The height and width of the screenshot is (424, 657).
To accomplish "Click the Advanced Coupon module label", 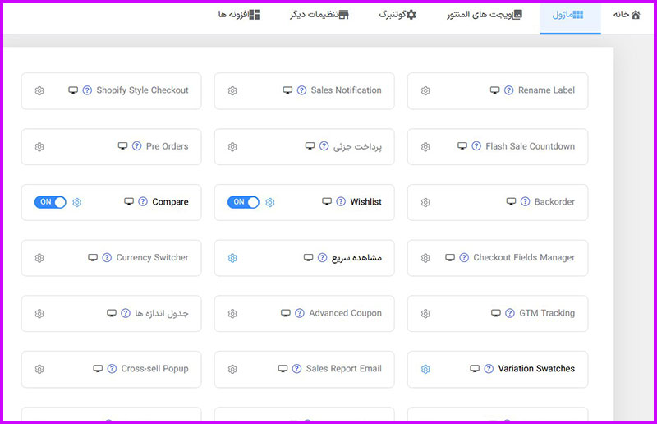I will [345, 313].
